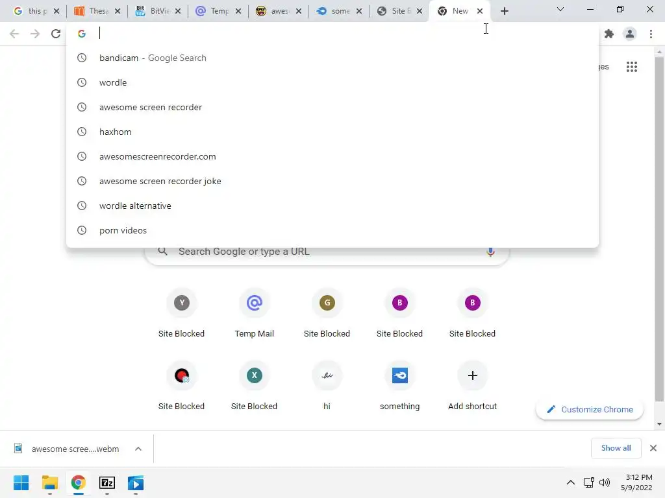Choose 'awesome screen recorder' suggestion
665x498 pixels.
(332, 107)
